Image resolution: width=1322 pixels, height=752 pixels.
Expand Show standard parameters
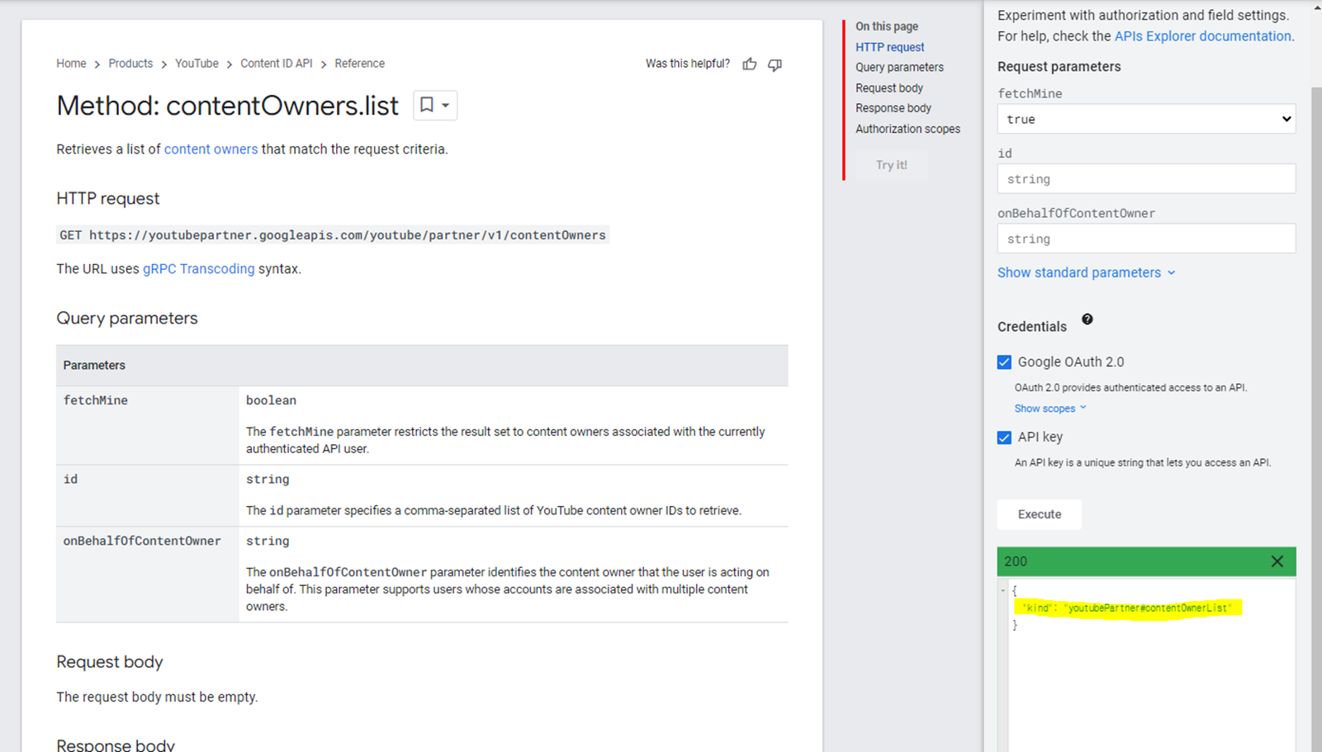[x=1086, y=272]
